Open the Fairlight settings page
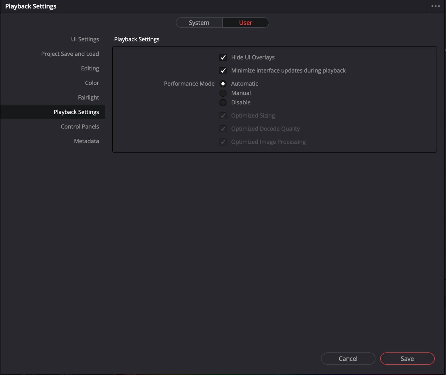The width and height of the screenshot is (446, 375). pos(89,97)
